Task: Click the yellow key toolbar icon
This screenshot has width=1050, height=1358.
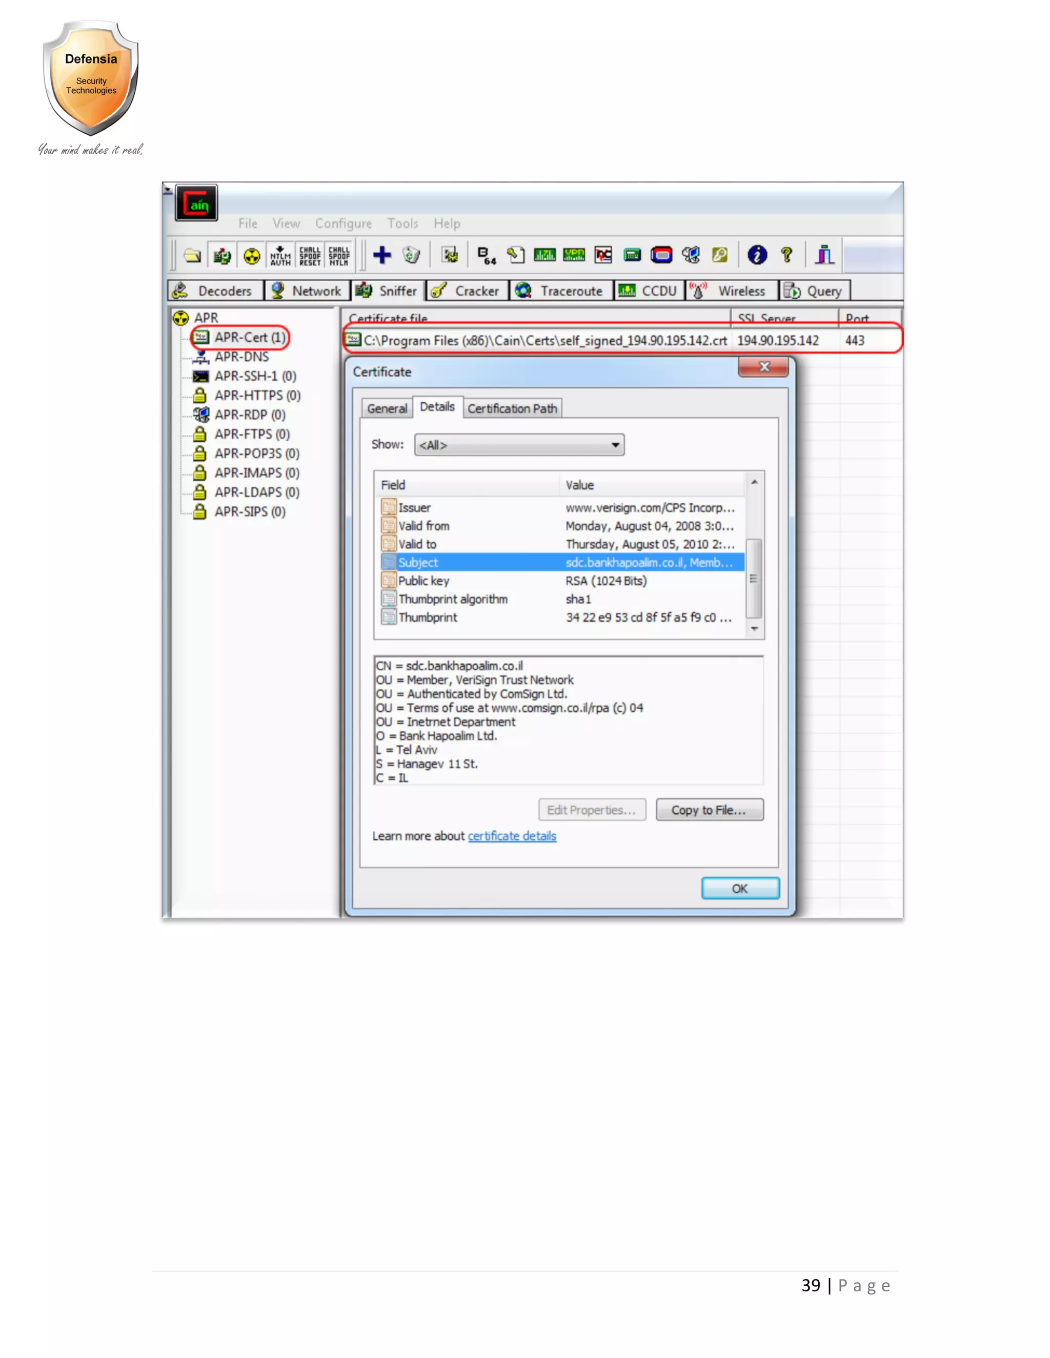Action: pyautogui.click(x=720, y=255)
